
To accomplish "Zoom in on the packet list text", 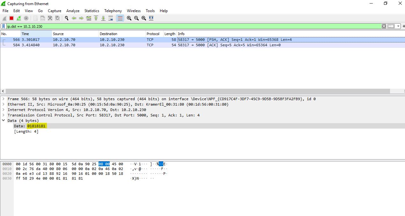I will [x=129, y=18].
